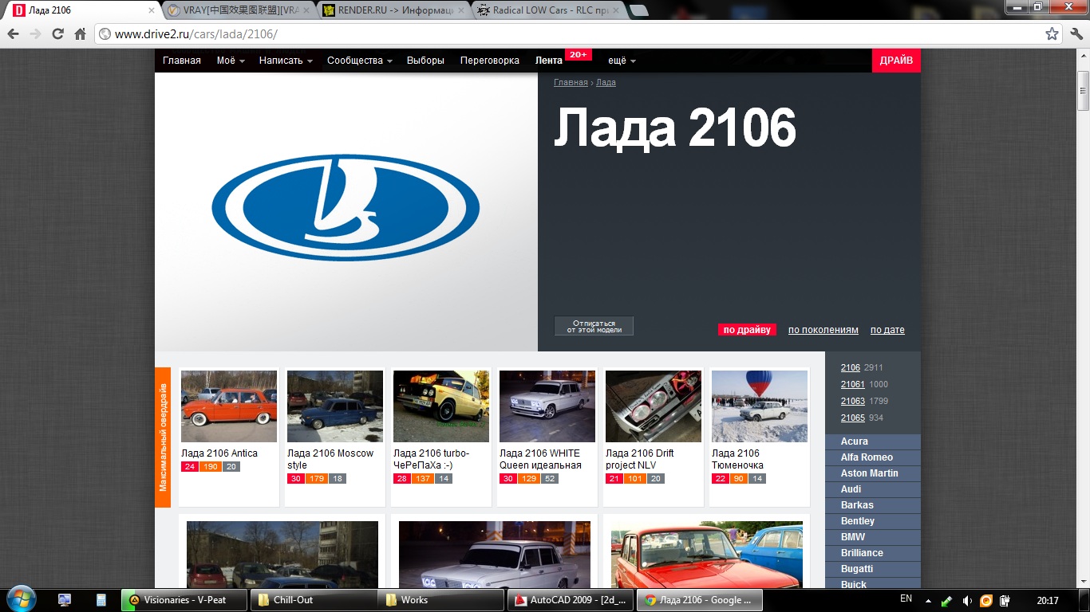This screenshot has height=612, width=1090.
Task: Click the clock showing 20:17
Action: click(x=1048, y=601)
